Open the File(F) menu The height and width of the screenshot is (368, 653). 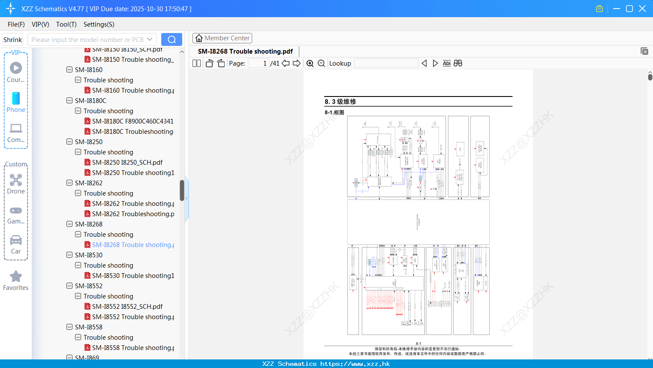(x=16, y=24)
